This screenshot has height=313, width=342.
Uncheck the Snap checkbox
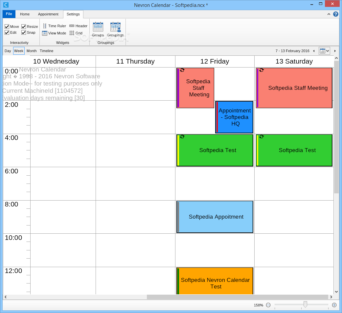(x=24, y=32)
